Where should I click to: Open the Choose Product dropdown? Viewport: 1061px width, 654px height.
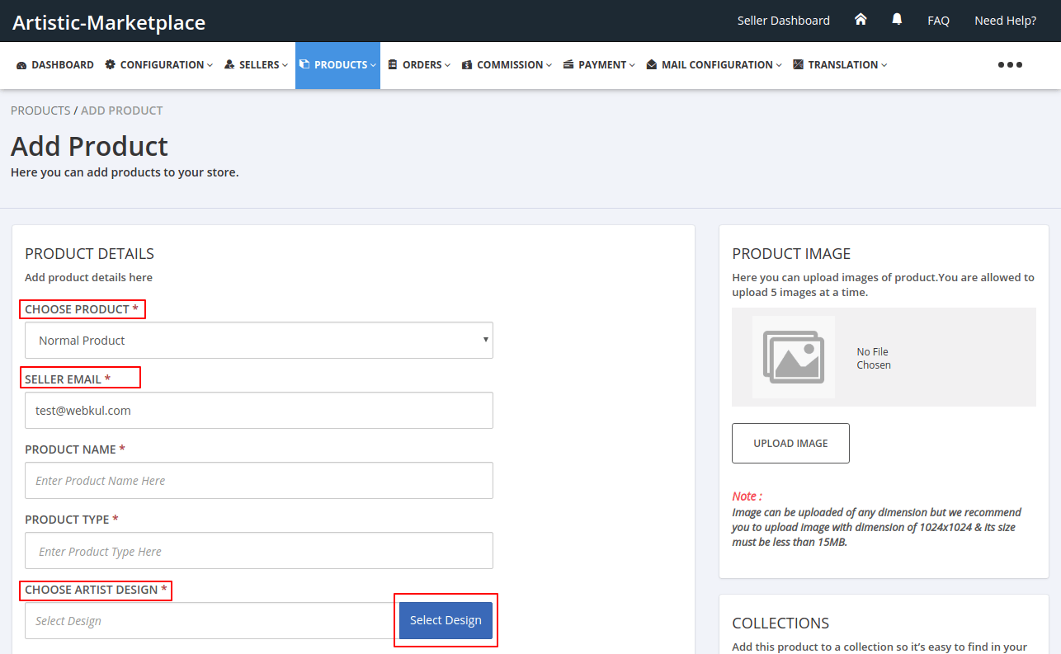point(258,340)
